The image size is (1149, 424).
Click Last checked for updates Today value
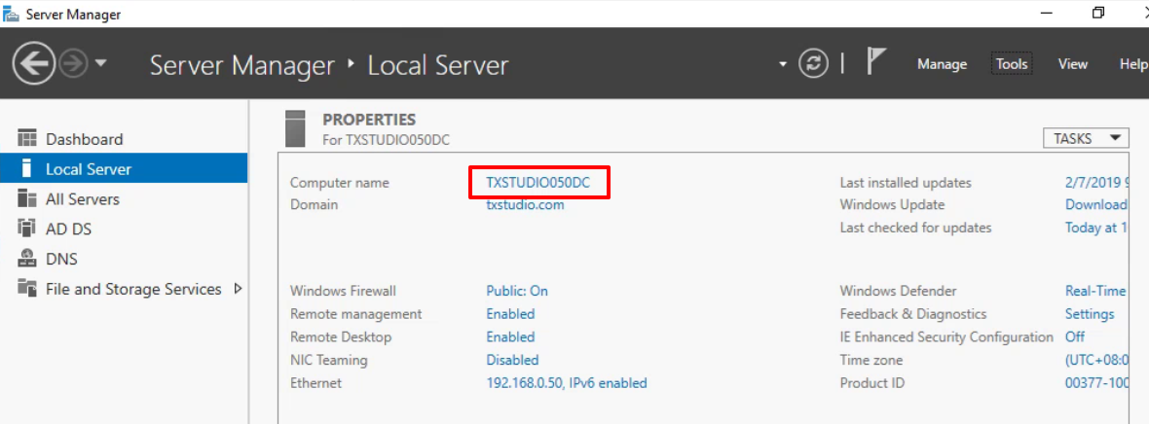click(1096, 228)
